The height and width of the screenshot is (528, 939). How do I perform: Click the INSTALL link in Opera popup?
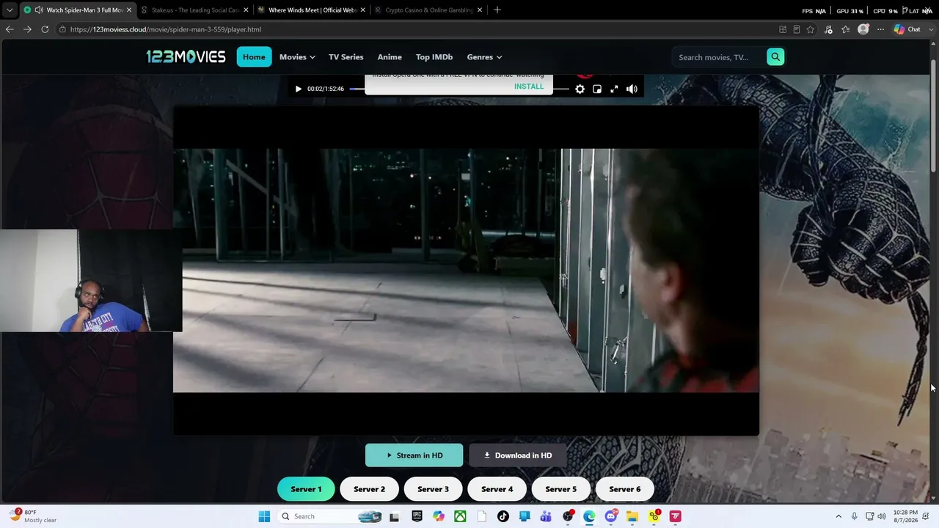[x=529, y=87]
